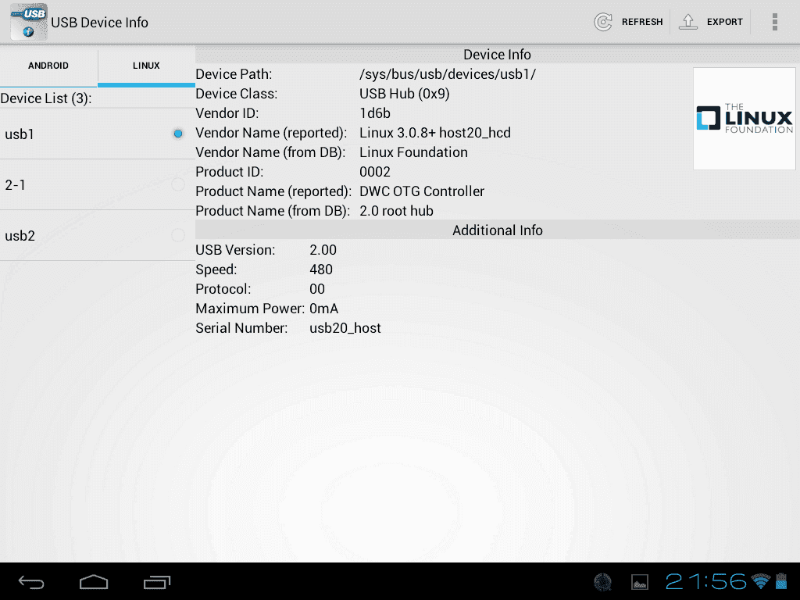
Task: Tap the screenshot picture notification icon
Action: tap(640, 582)
